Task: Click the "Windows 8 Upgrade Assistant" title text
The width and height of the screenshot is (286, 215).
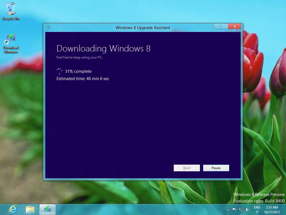Action: pyautogui.click(x=143, y=27)
